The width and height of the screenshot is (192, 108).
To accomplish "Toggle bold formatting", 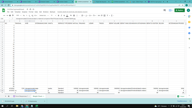I will click(x=58, y=16).
